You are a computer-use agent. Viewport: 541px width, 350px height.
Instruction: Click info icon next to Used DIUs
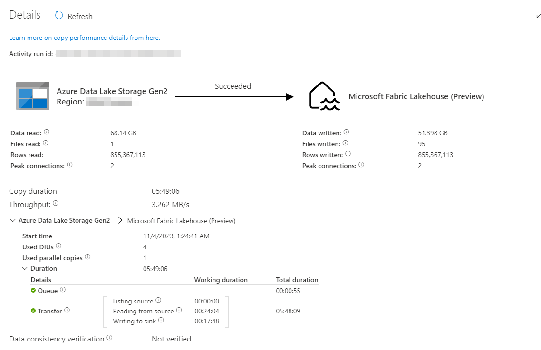click(58, 246)
